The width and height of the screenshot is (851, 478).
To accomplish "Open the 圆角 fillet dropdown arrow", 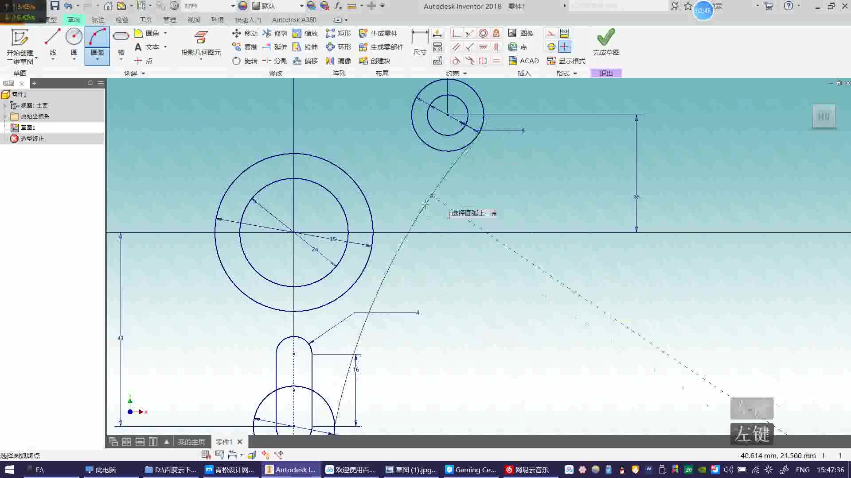I will pos(165,33).
